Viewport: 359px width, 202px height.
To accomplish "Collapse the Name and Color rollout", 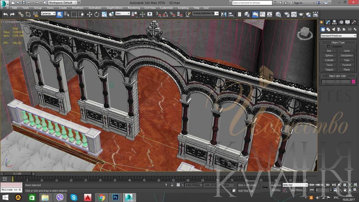I will coord(338,76).
